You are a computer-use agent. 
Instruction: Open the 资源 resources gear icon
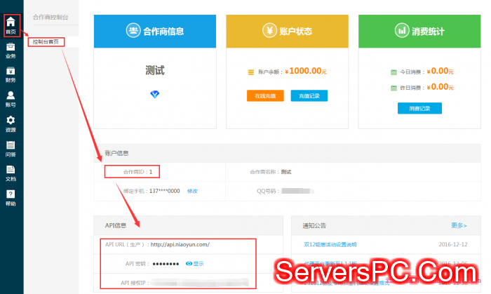11,123
